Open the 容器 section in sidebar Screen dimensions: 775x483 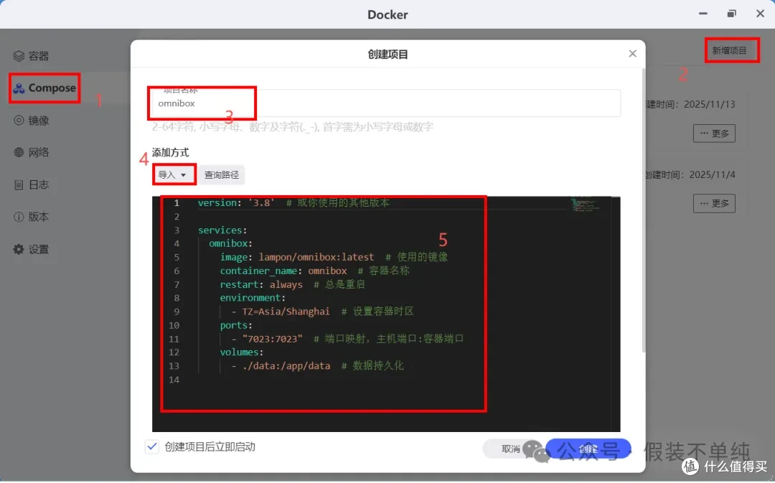click(31, 56)
